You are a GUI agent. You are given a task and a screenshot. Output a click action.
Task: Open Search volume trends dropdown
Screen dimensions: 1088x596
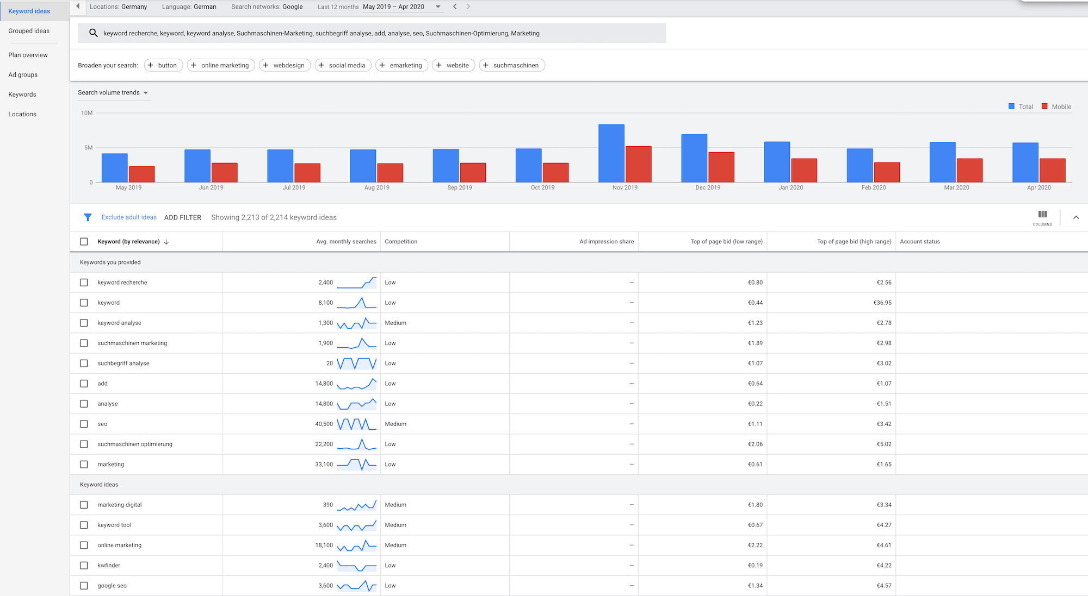point(113,92)
